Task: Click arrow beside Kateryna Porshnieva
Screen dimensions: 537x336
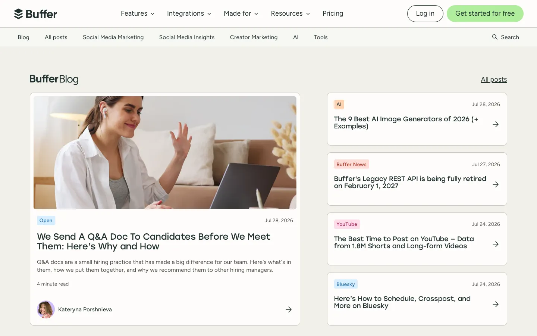Action: pos(289,309)
